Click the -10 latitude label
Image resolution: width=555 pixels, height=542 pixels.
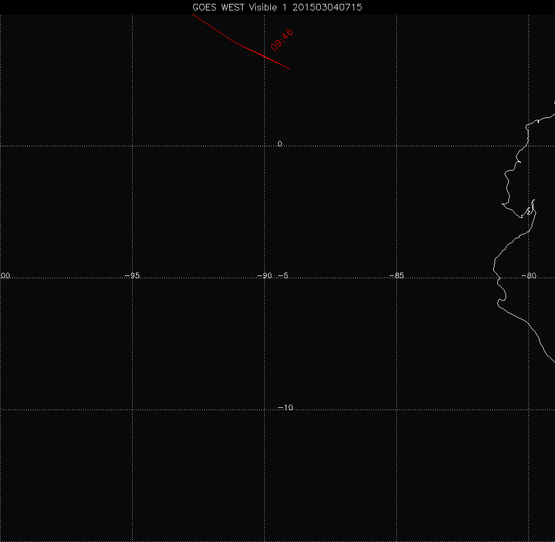[x=285, y=407]
